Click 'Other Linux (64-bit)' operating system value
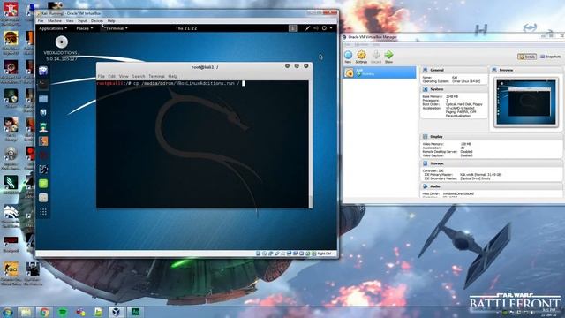This screenshot has height=318, width=565. point(466,81)
